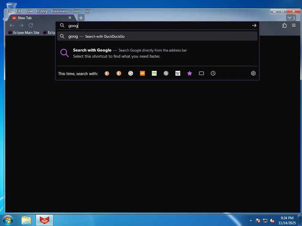Click the red fox browser taskbar icon
The width and height of the screenshot is (302, 226).
(x=45, y=220)
